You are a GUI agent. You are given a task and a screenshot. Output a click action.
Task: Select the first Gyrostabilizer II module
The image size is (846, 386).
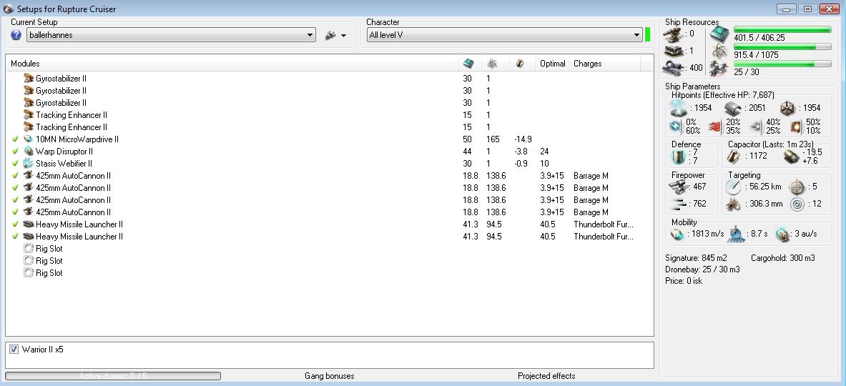[x=329, y=79]
